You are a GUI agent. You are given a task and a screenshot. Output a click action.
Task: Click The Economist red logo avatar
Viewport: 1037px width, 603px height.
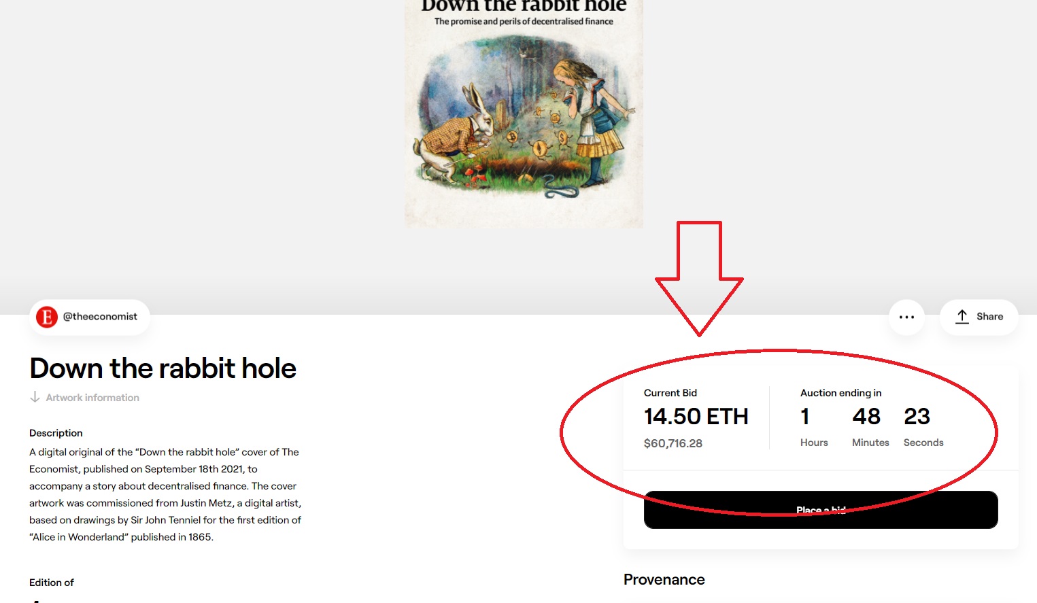(47, 317)
